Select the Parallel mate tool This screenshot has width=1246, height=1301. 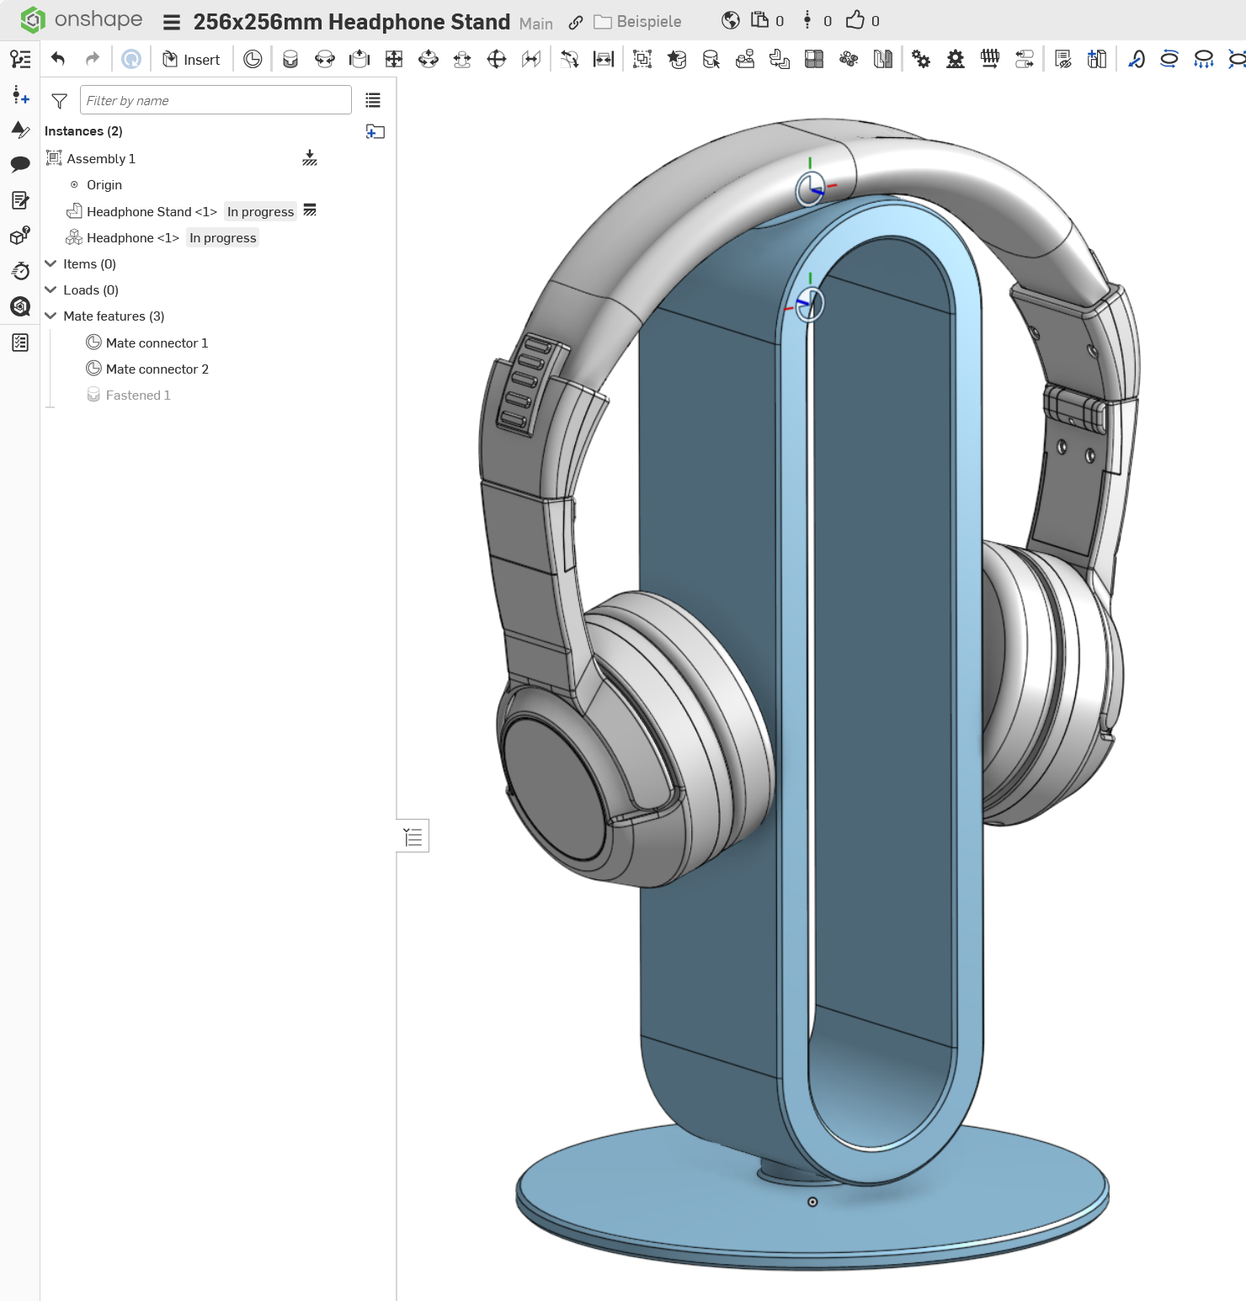531,59
